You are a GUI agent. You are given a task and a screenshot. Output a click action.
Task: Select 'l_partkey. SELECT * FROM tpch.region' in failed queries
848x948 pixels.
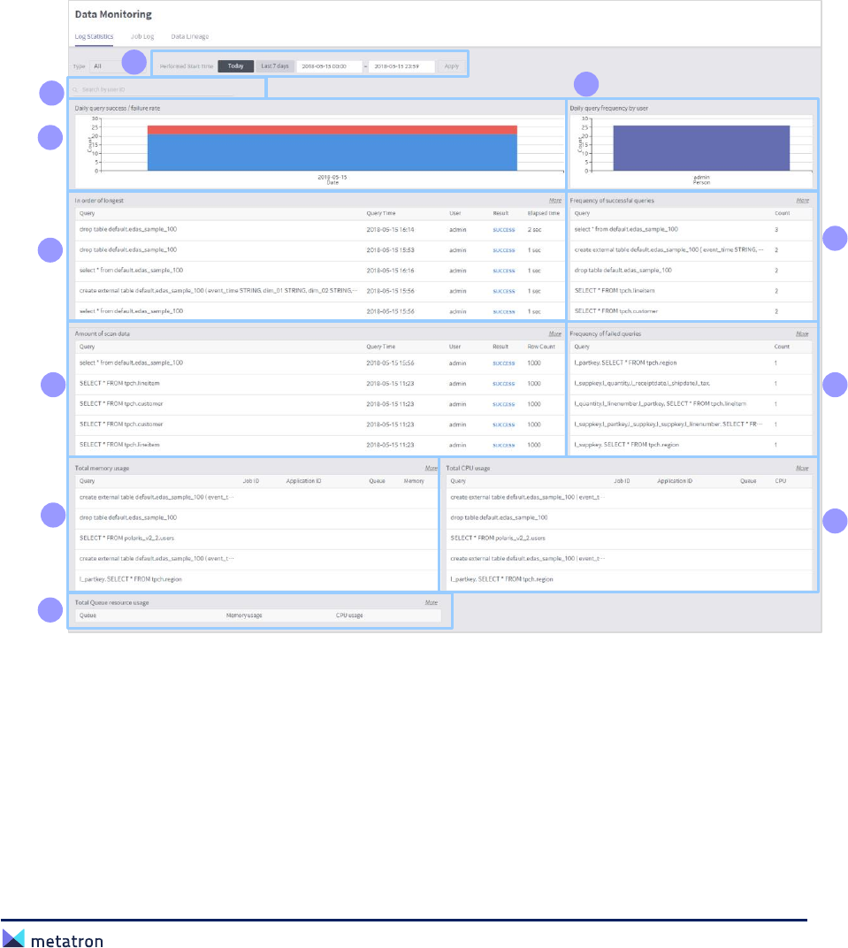coord(625,363)
